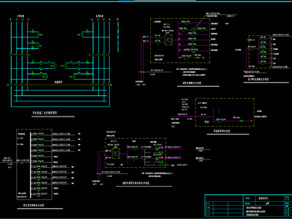
Task: Select the vertical cyan bar right of control circuit
Action: [x=118, y=36]
